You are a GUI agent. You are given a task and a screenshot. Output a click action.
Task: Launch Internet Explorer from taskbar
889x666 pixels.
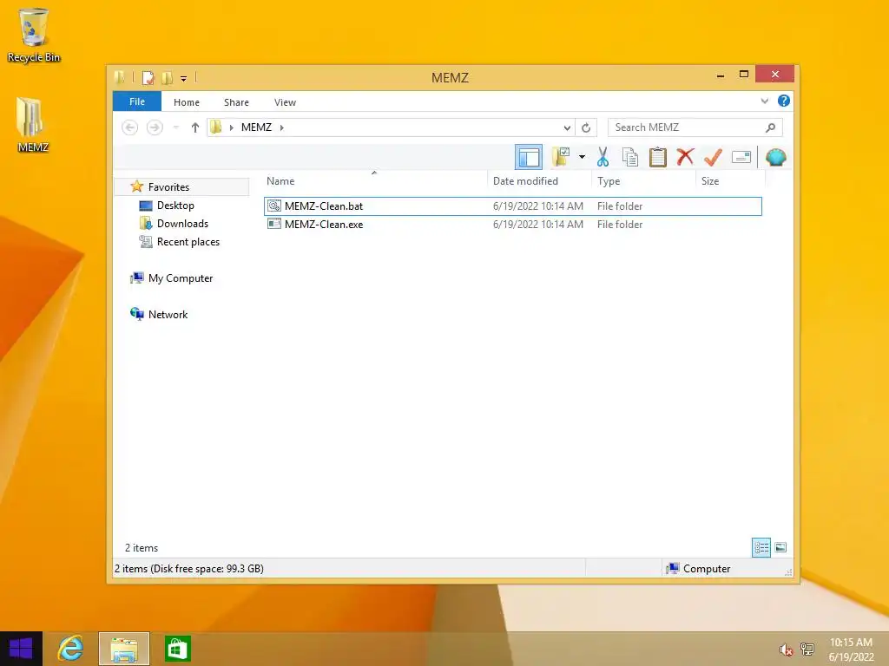coord(71,649)
